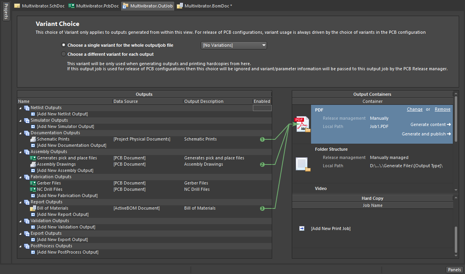Click the Schematic Prints document icon
The height and width of the screenshot is (274, 465).
click(33, 139)
